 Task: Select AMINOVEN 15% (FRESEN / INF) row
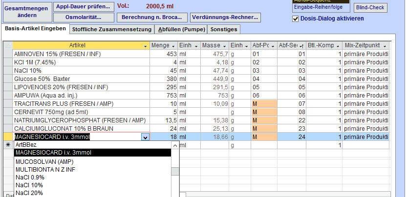[x=81, y=54]
